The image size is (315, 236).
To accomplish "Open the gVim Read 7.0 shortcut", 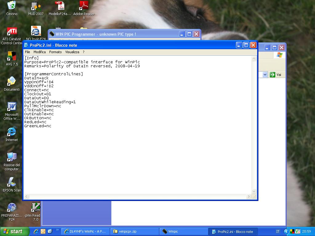I will pyautogui.click(x=36, y=208).
